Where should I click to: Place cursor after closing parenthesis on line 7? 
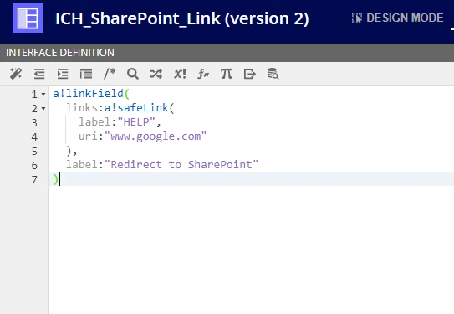click(x=59, y=179)
